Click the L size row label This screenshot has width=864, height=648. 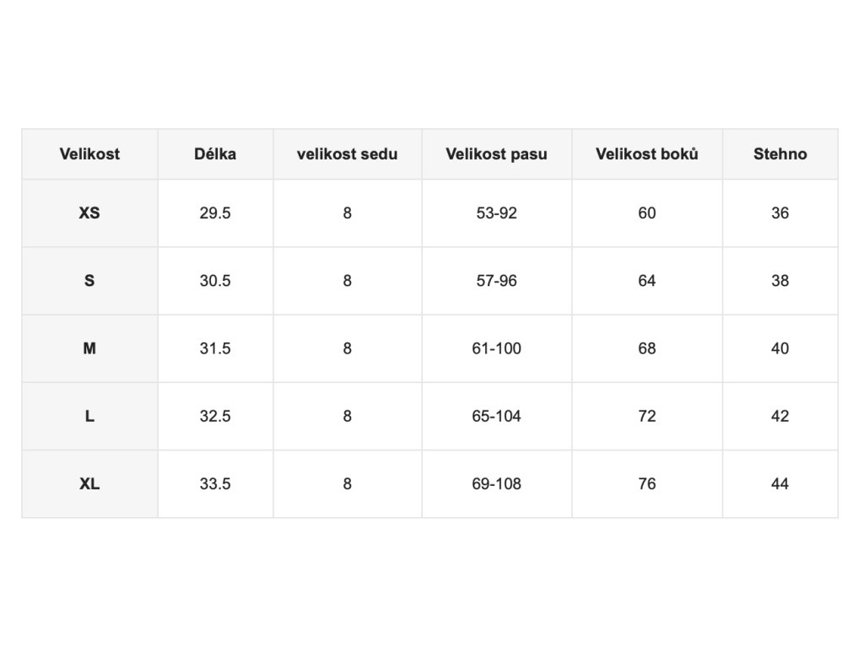pyautogui.click(x=89, y=416)
